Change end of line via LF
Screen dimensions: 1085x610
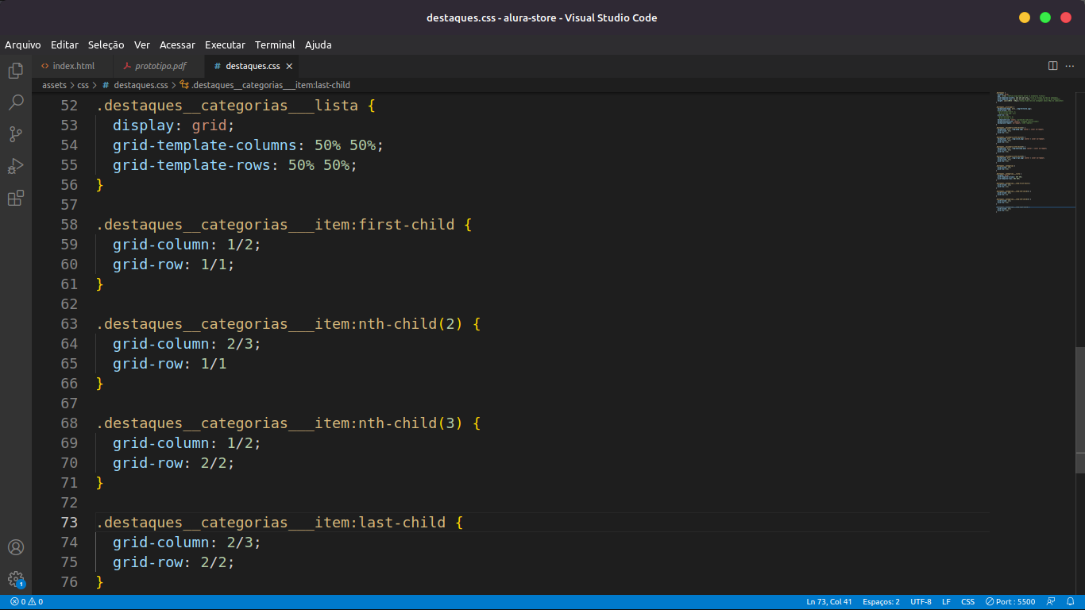click(946, 602)
